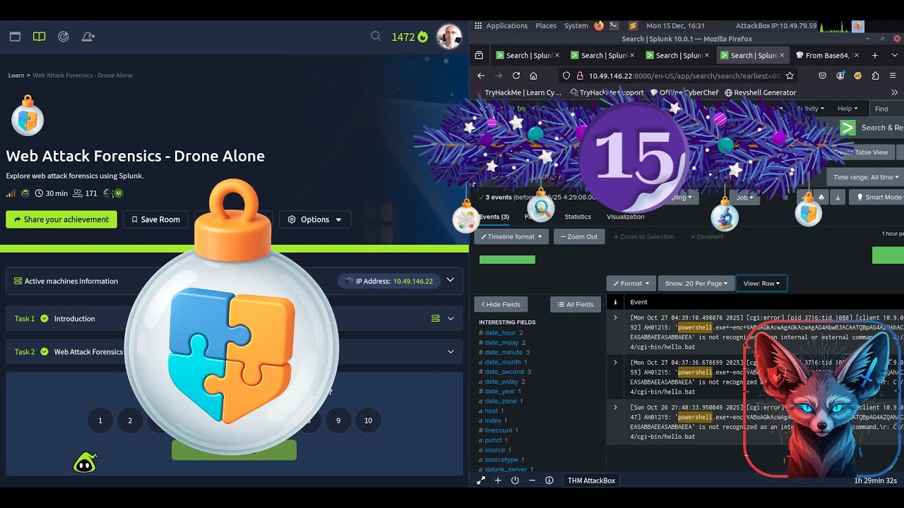
Task: Launch Firefox from the top panel
Action: point(599,26)
